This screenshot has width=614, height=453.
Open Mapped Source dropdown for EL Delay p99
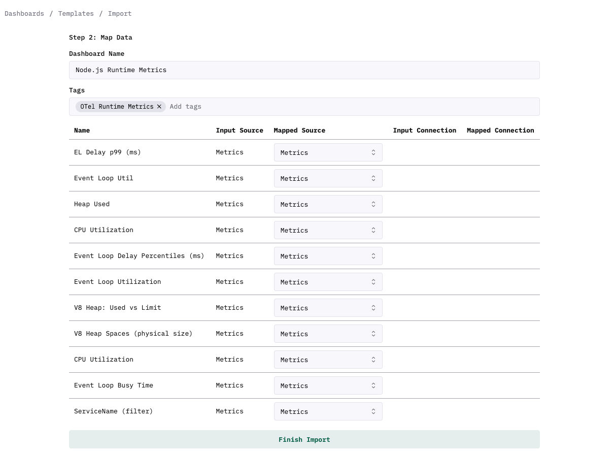coord(328,152)
